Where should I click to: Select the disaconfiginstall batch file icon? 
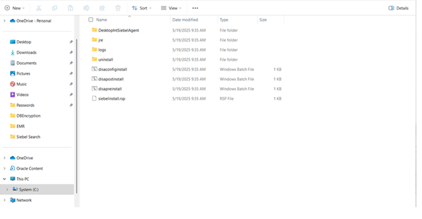tap(94, 69)
